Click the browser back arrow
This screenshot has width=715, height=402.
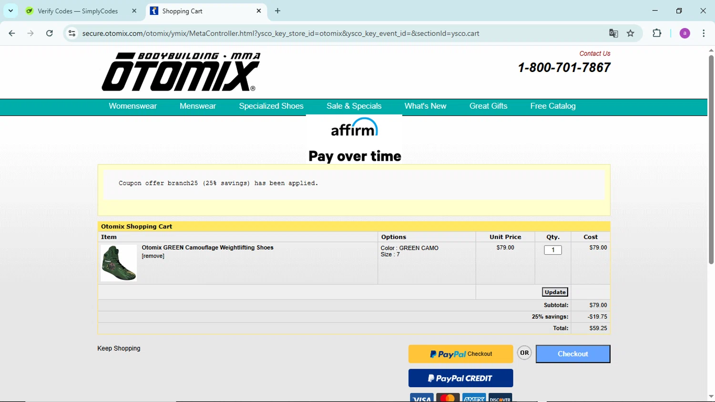point(12,33)
